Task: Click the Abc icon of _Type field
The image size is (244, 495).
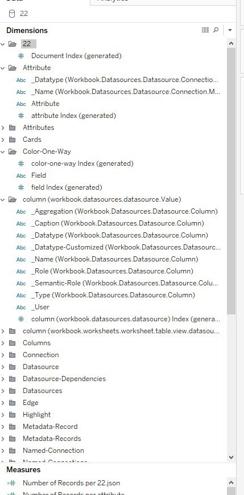Action: coord(21,295)
